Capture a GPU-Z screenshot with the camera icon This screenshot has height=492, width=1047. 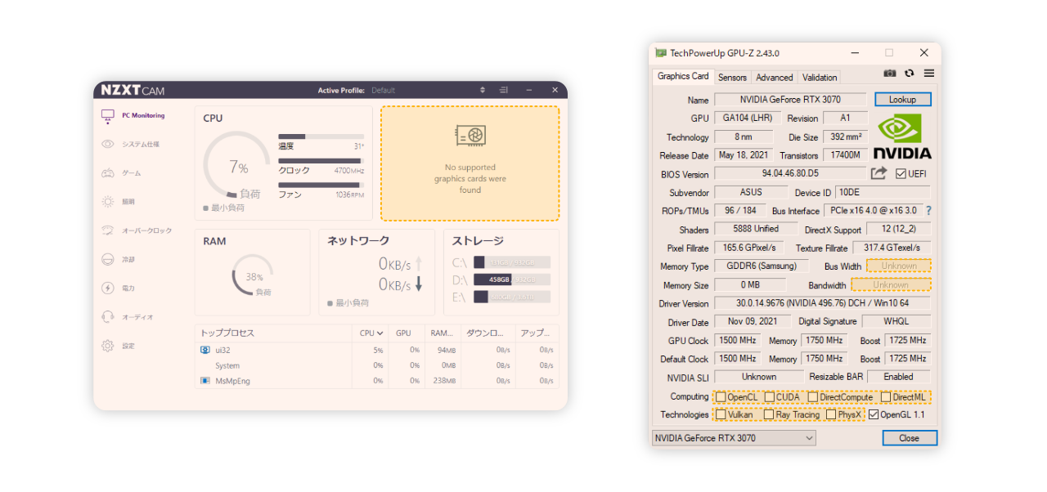891,73
